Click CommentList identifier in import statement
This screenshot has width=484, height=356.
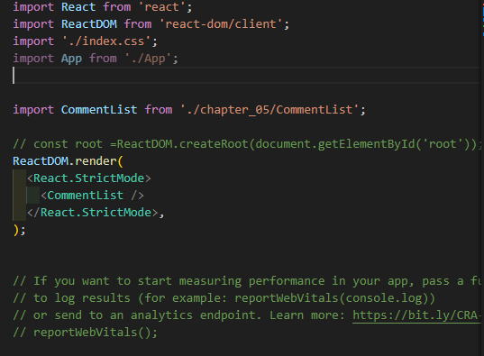tap(99, 110)
